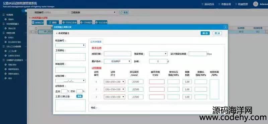The height and width of the screenshot is (124, 268).
Task: Click the 破坏荷载 F/kN field for specimen 1
Action: pyautogui.click(x=156, y=82)
